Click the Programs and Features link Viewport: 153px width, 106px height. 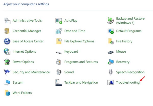click(x=81, y=62)
